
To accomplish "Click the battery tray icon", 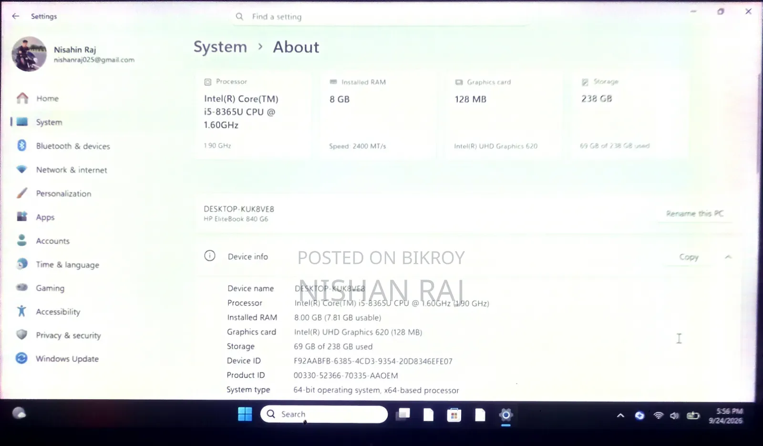I will tap(693, 416).
